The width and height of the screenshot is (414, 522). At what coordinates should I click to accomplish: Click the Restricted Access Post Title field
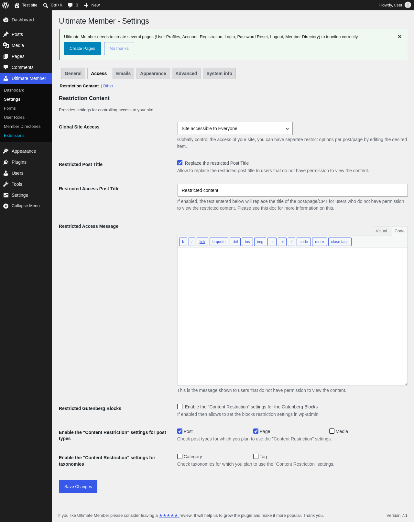pyautogui.click(x=292, y=190)
